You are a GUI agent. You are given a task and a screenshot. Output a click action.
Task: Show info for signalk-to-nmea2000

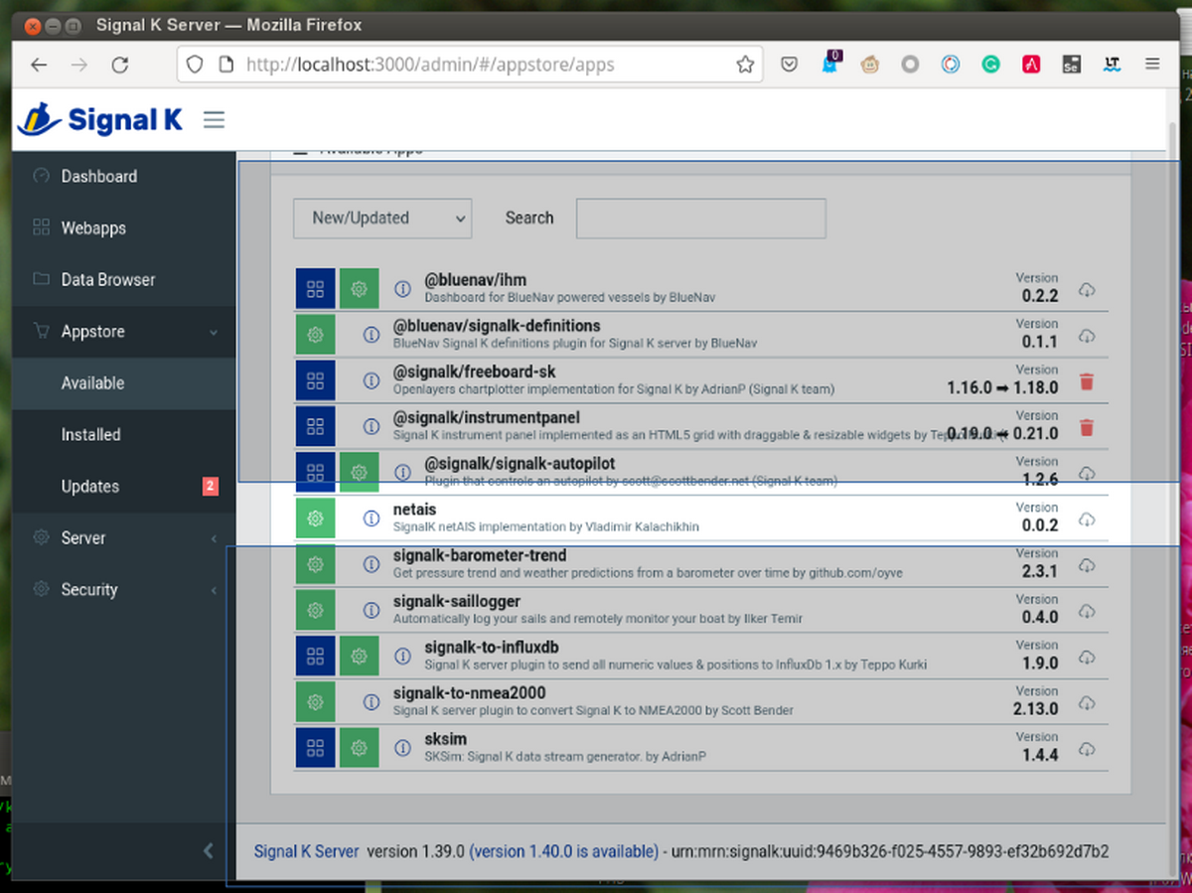[371, 701]
